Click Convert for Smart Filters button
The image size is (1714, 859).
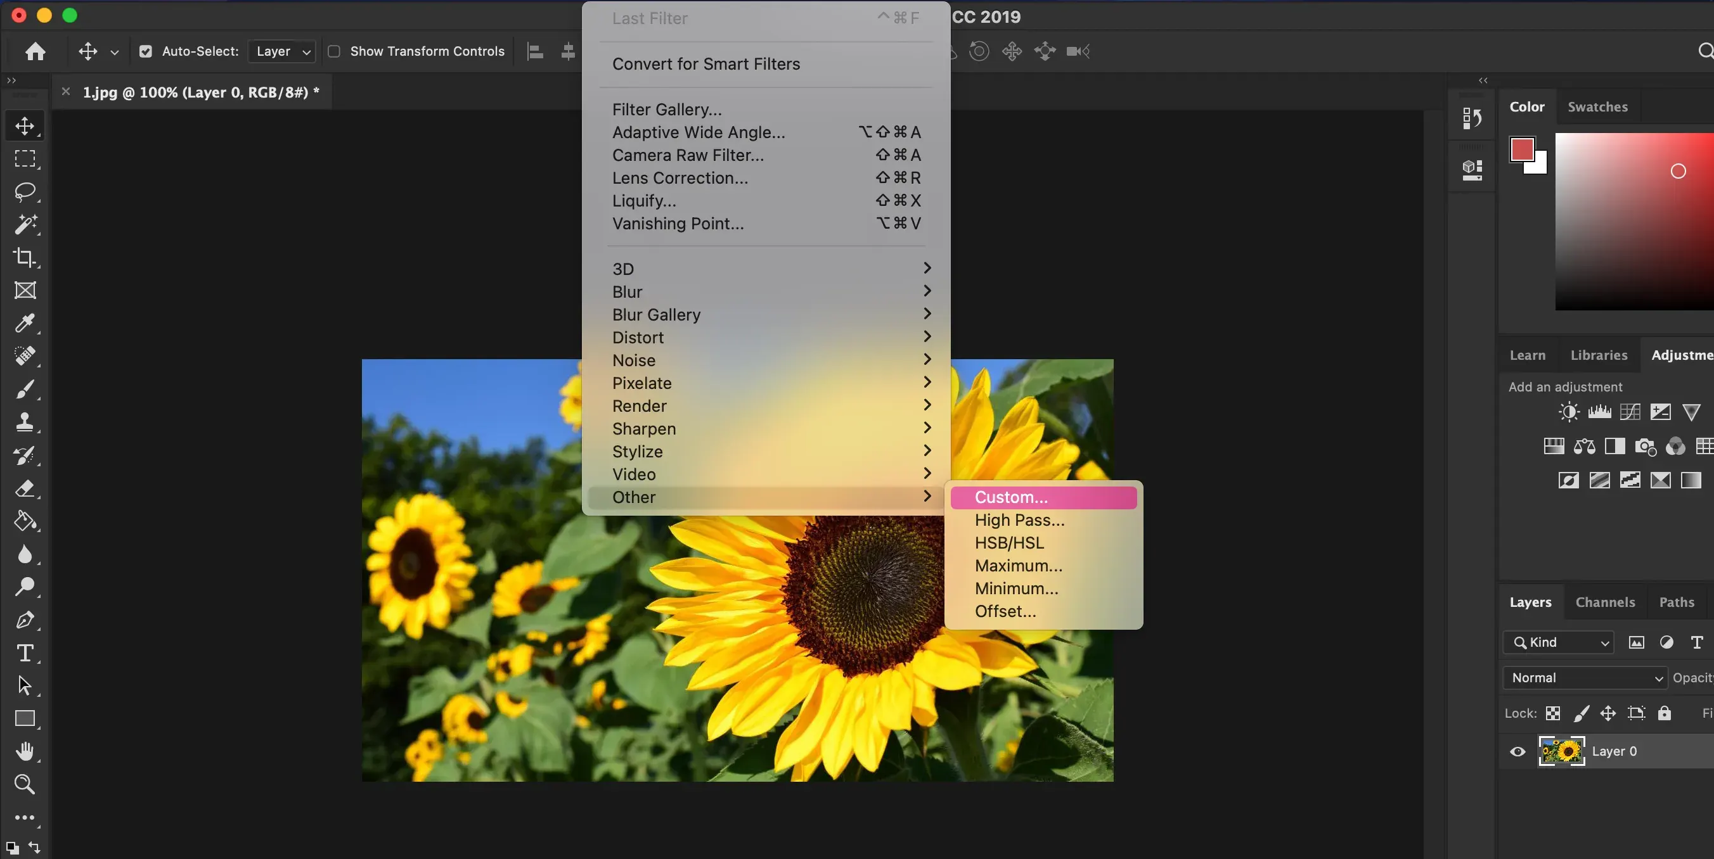707,63
